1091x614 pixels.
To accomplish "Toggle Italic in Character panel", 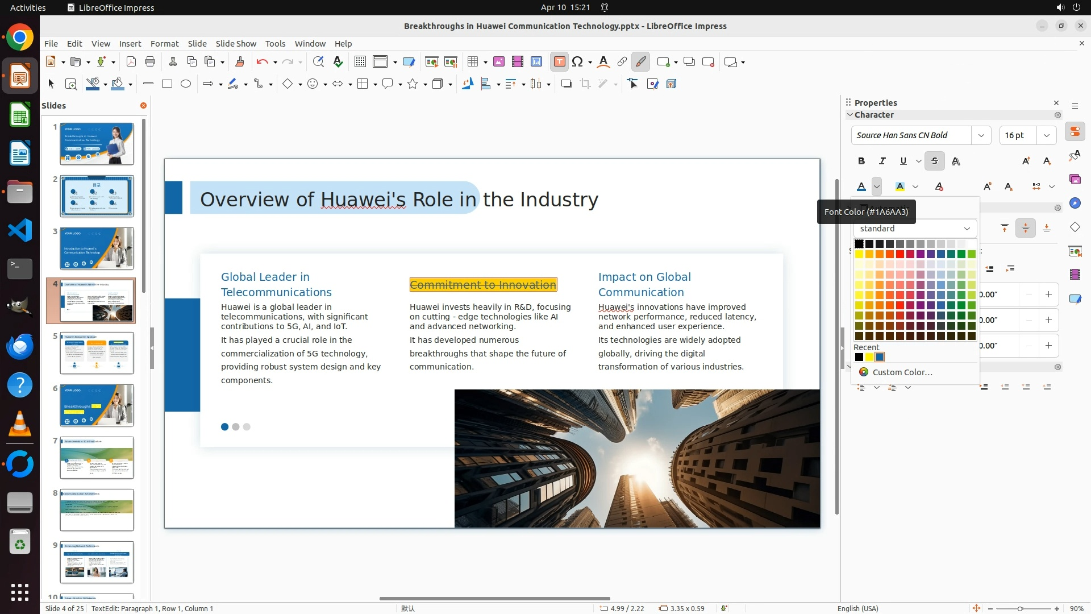I will click(x=882, y=161).
